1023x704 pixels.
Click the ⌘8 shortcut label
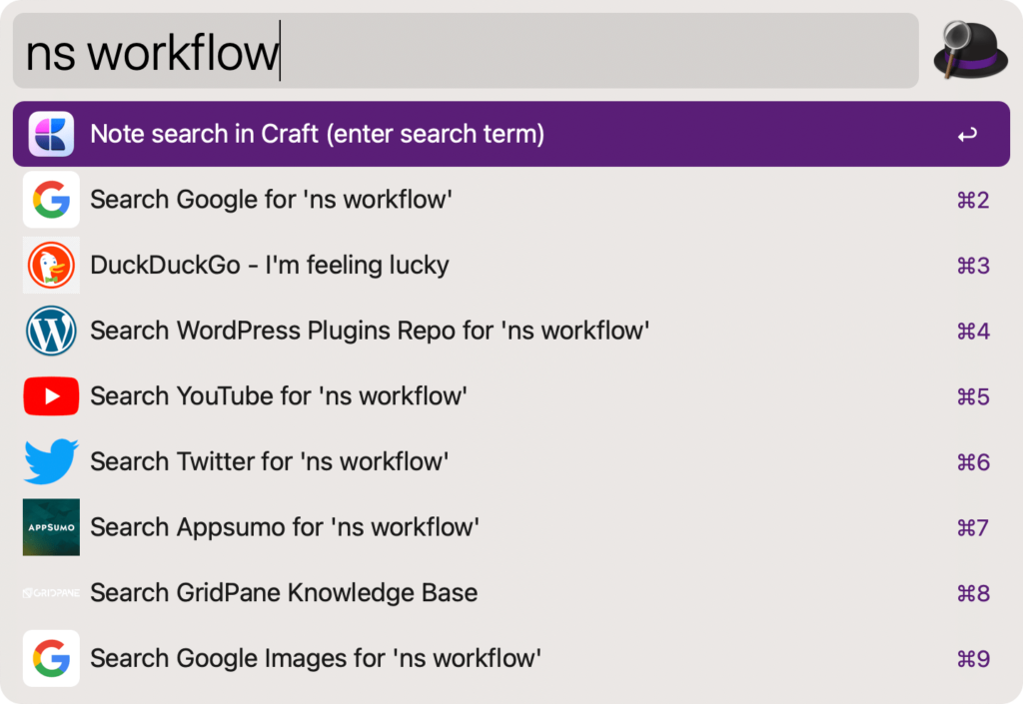pos(973,593)
